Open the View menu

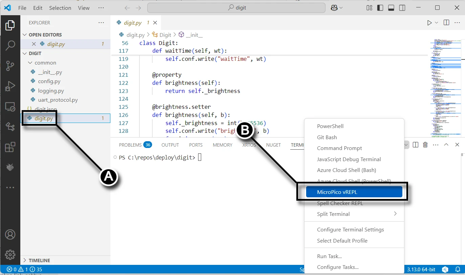coord(84,8)
